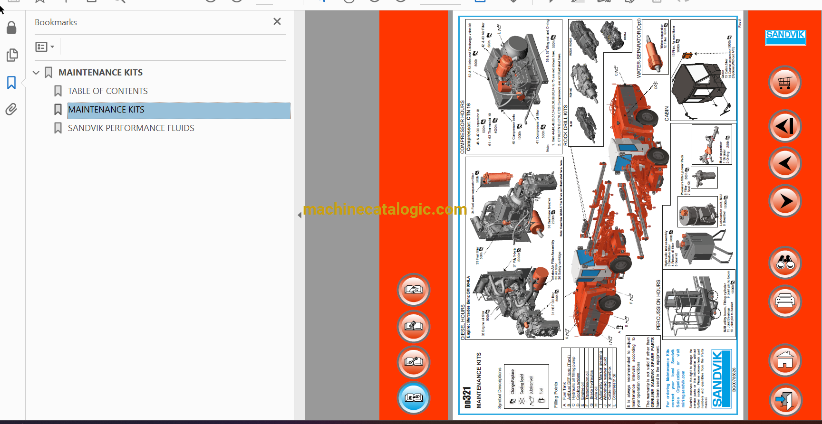Go to previous page arrow button
822x424 pixels.
click(x=785, y=163)
